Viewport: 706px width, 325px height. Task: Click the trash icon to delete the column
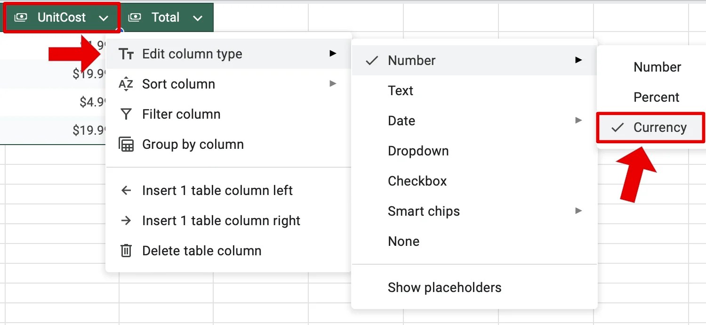[x=126, y=251]
